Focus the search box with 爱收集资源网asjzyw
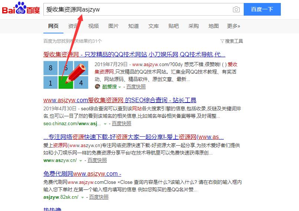This screenshot has width=299, height=211. [x=144, y=9]
